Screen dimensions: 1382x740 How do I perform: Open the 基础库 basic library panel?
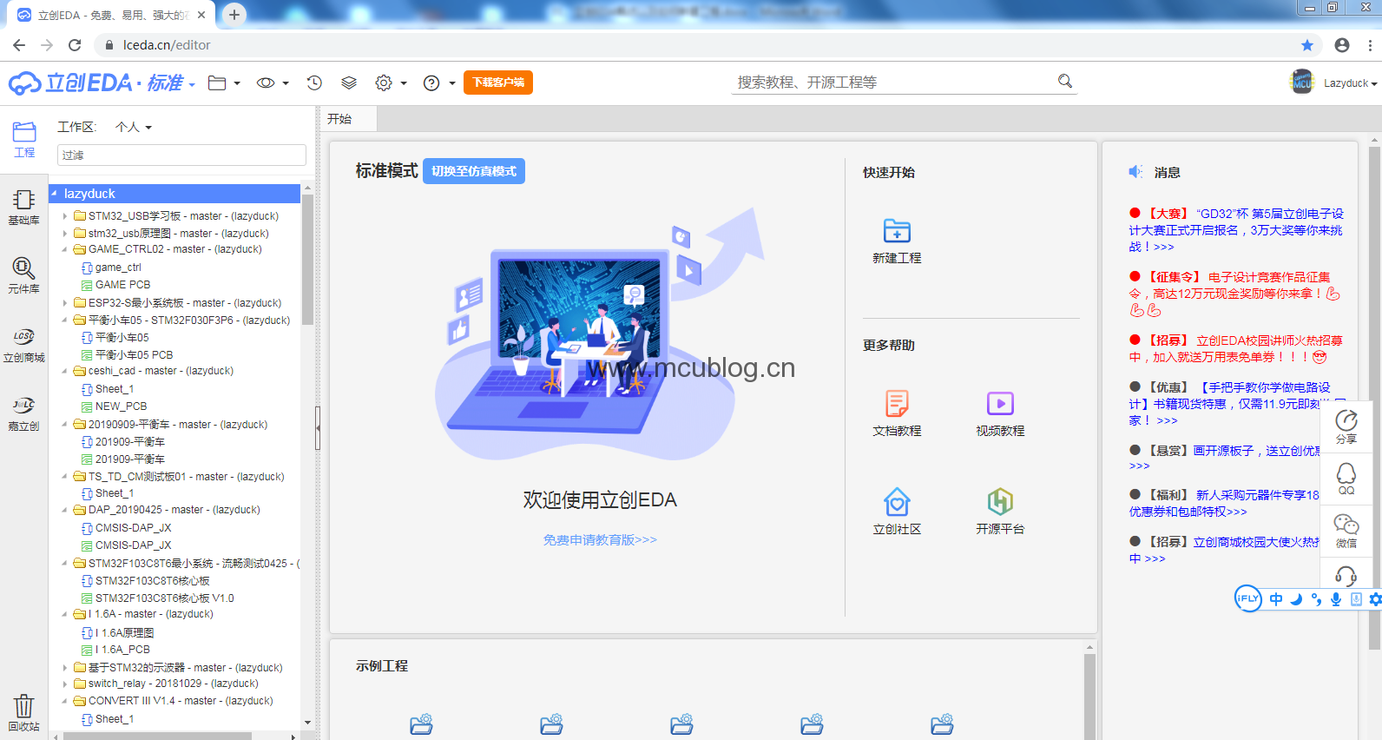coord(24,208)
